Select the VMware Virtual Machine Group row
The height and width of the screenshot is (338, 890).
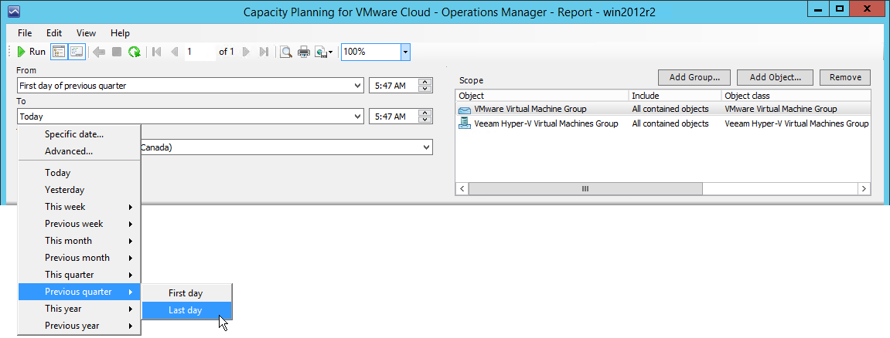pyautogui.click(x=663, y=109)
